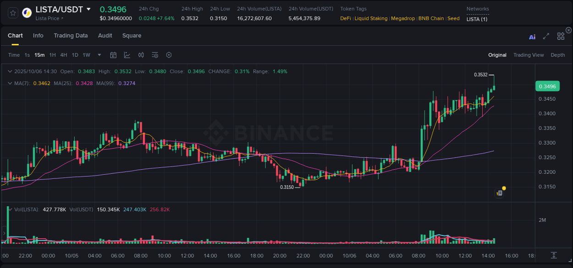
Task: Select the 1D timeframe button
Action: tap(75, 54)
